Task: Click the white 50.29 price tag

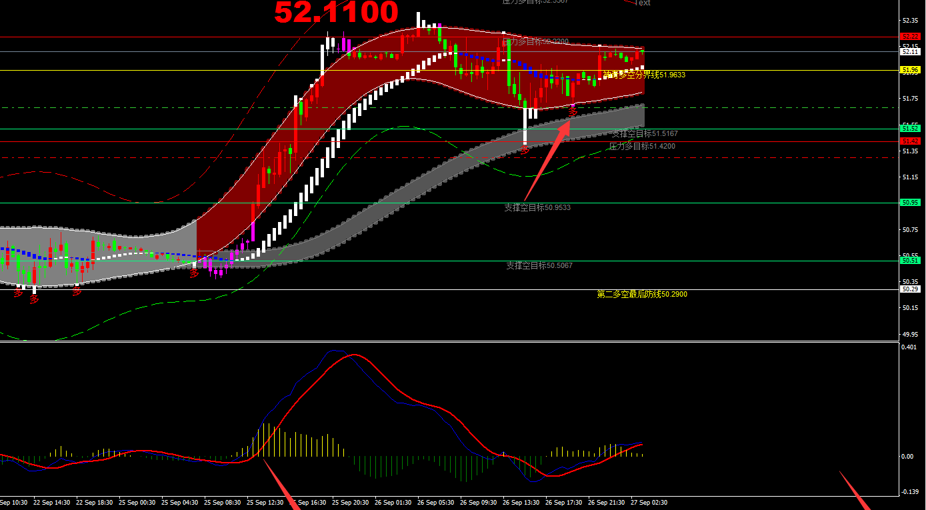Action: (x=910, y=289)
